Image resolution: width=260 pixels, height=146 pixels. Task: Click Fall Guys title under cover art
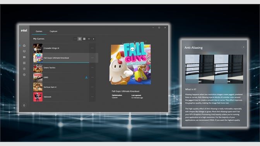(x=125, y=91)
